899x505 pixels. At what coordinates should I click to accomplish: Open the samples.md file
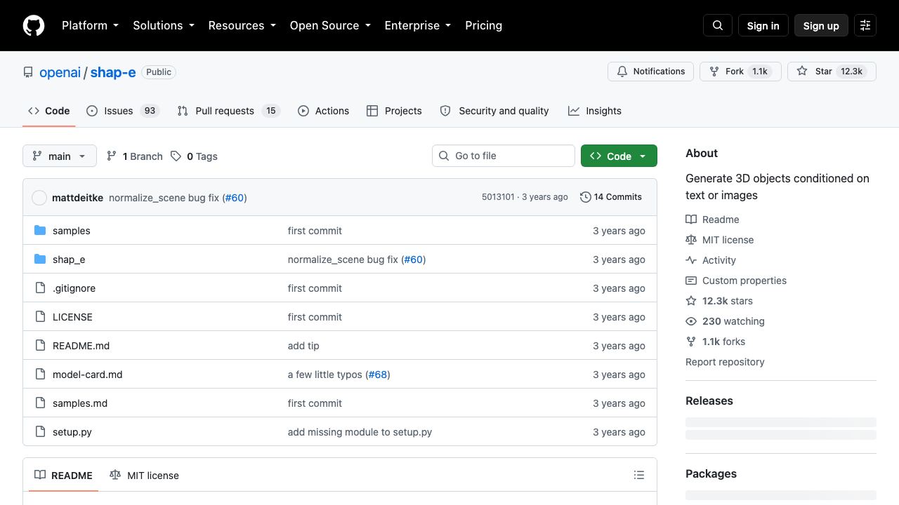click(80, 403)
